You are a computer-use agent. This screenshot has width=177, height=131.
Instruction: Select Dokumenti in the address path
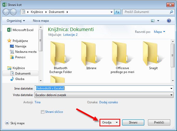coord(56,12)
